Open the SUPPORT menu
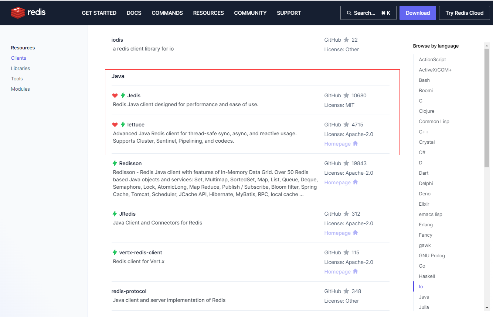The width and height of the screenshot is (493, 317). coord(289,13)
